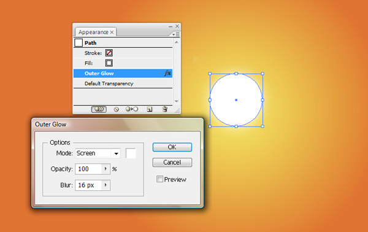Select the Appearance tab
Viewport: 368px width, 232px height.
pyautogui.click(x=93, y=32)
